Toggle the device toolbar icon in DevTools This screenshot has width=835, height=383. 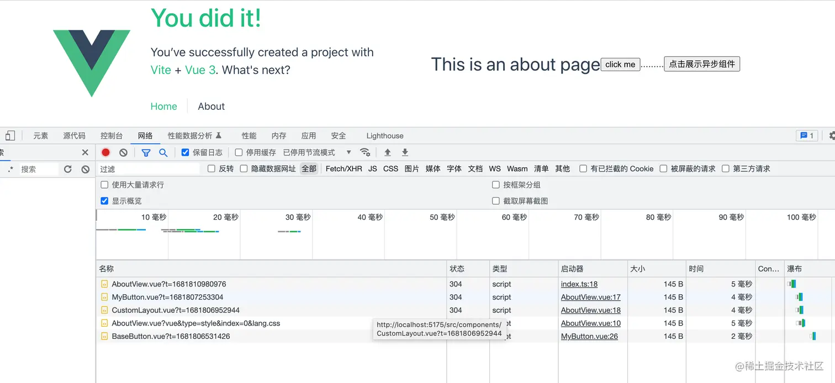(10, 136)
